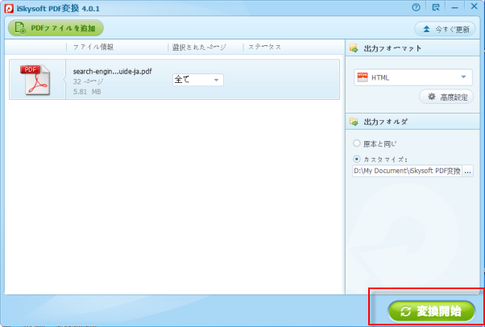Screen dimensions: 485x327
Task: Select カスタマイズ radio button
Action: [357, 159]
